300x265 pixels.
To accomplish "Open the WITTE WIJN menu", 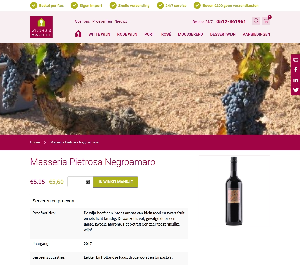I will pyautogui.click(x=99, y=34).
